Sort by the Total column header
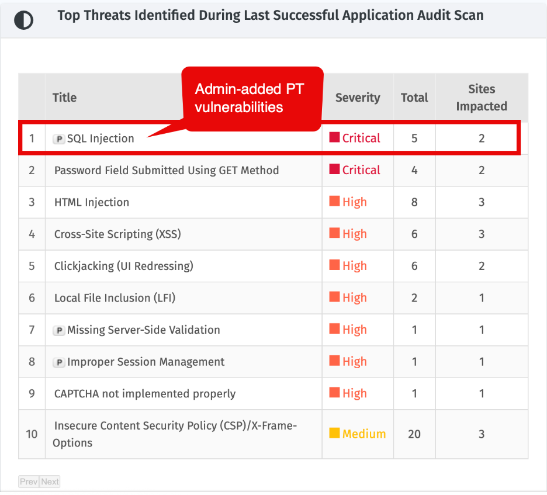 [414, 98]
